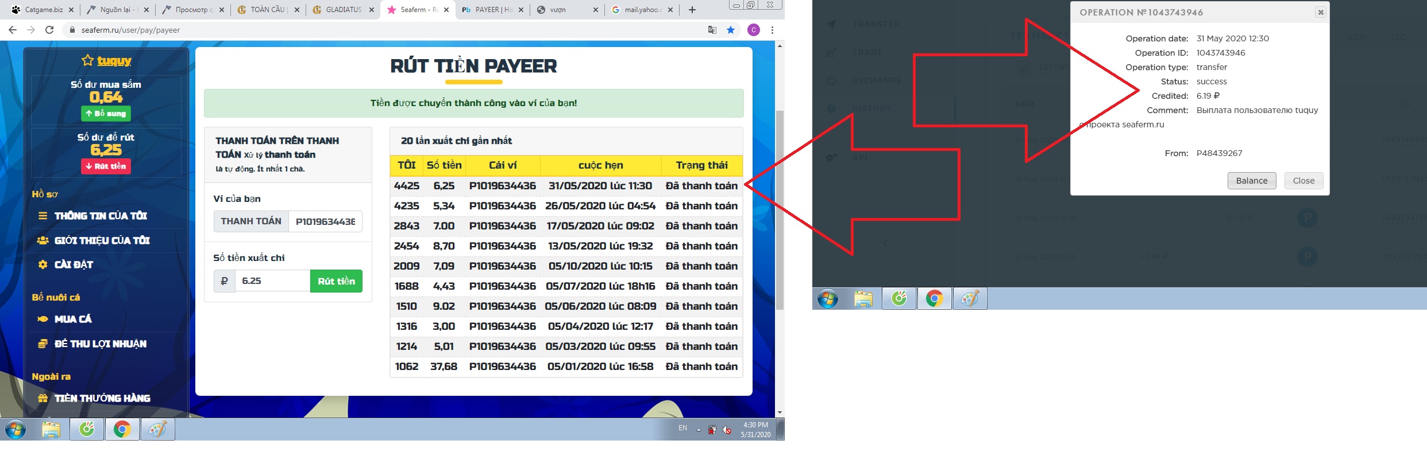
Task: Open Chrome from the left taskbar
Action: click(122, 429)
